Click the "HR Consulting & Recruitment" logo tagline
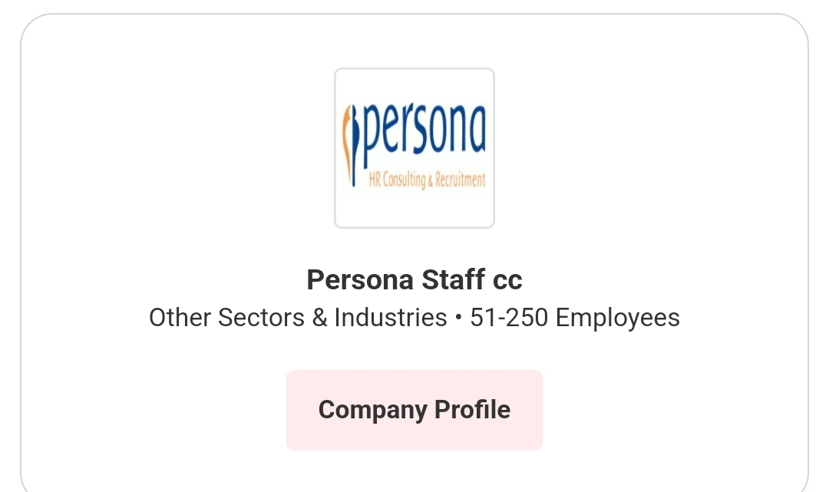829x492 pixels. (427, 180)
